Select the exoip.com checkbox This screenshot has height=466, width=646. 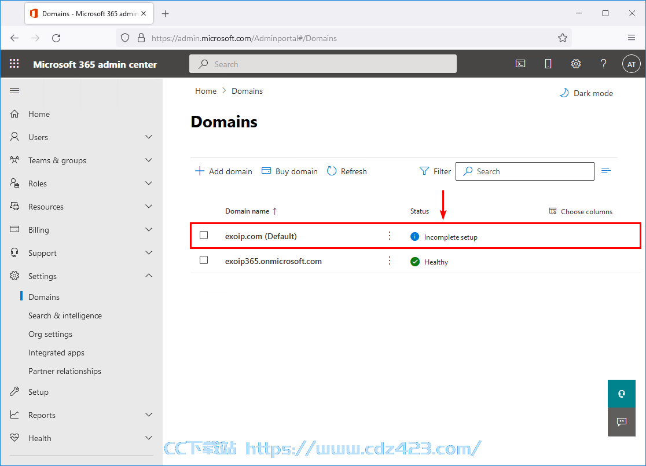pos(204,235)
